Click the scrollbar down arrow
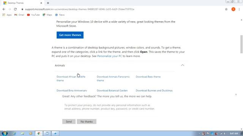243x136 pixels. (241, 129)
